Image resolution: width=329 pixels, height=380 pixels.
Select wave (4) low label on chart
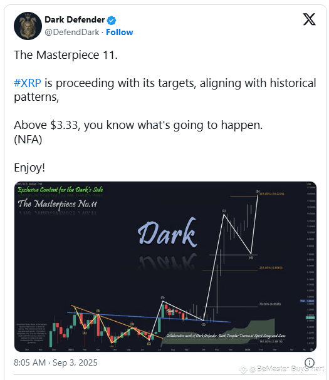point(251,258)
